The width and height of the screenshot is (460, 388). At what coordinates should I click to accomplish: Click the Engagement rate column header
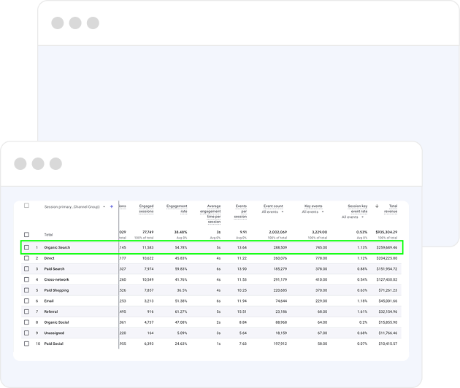(177, 209)
